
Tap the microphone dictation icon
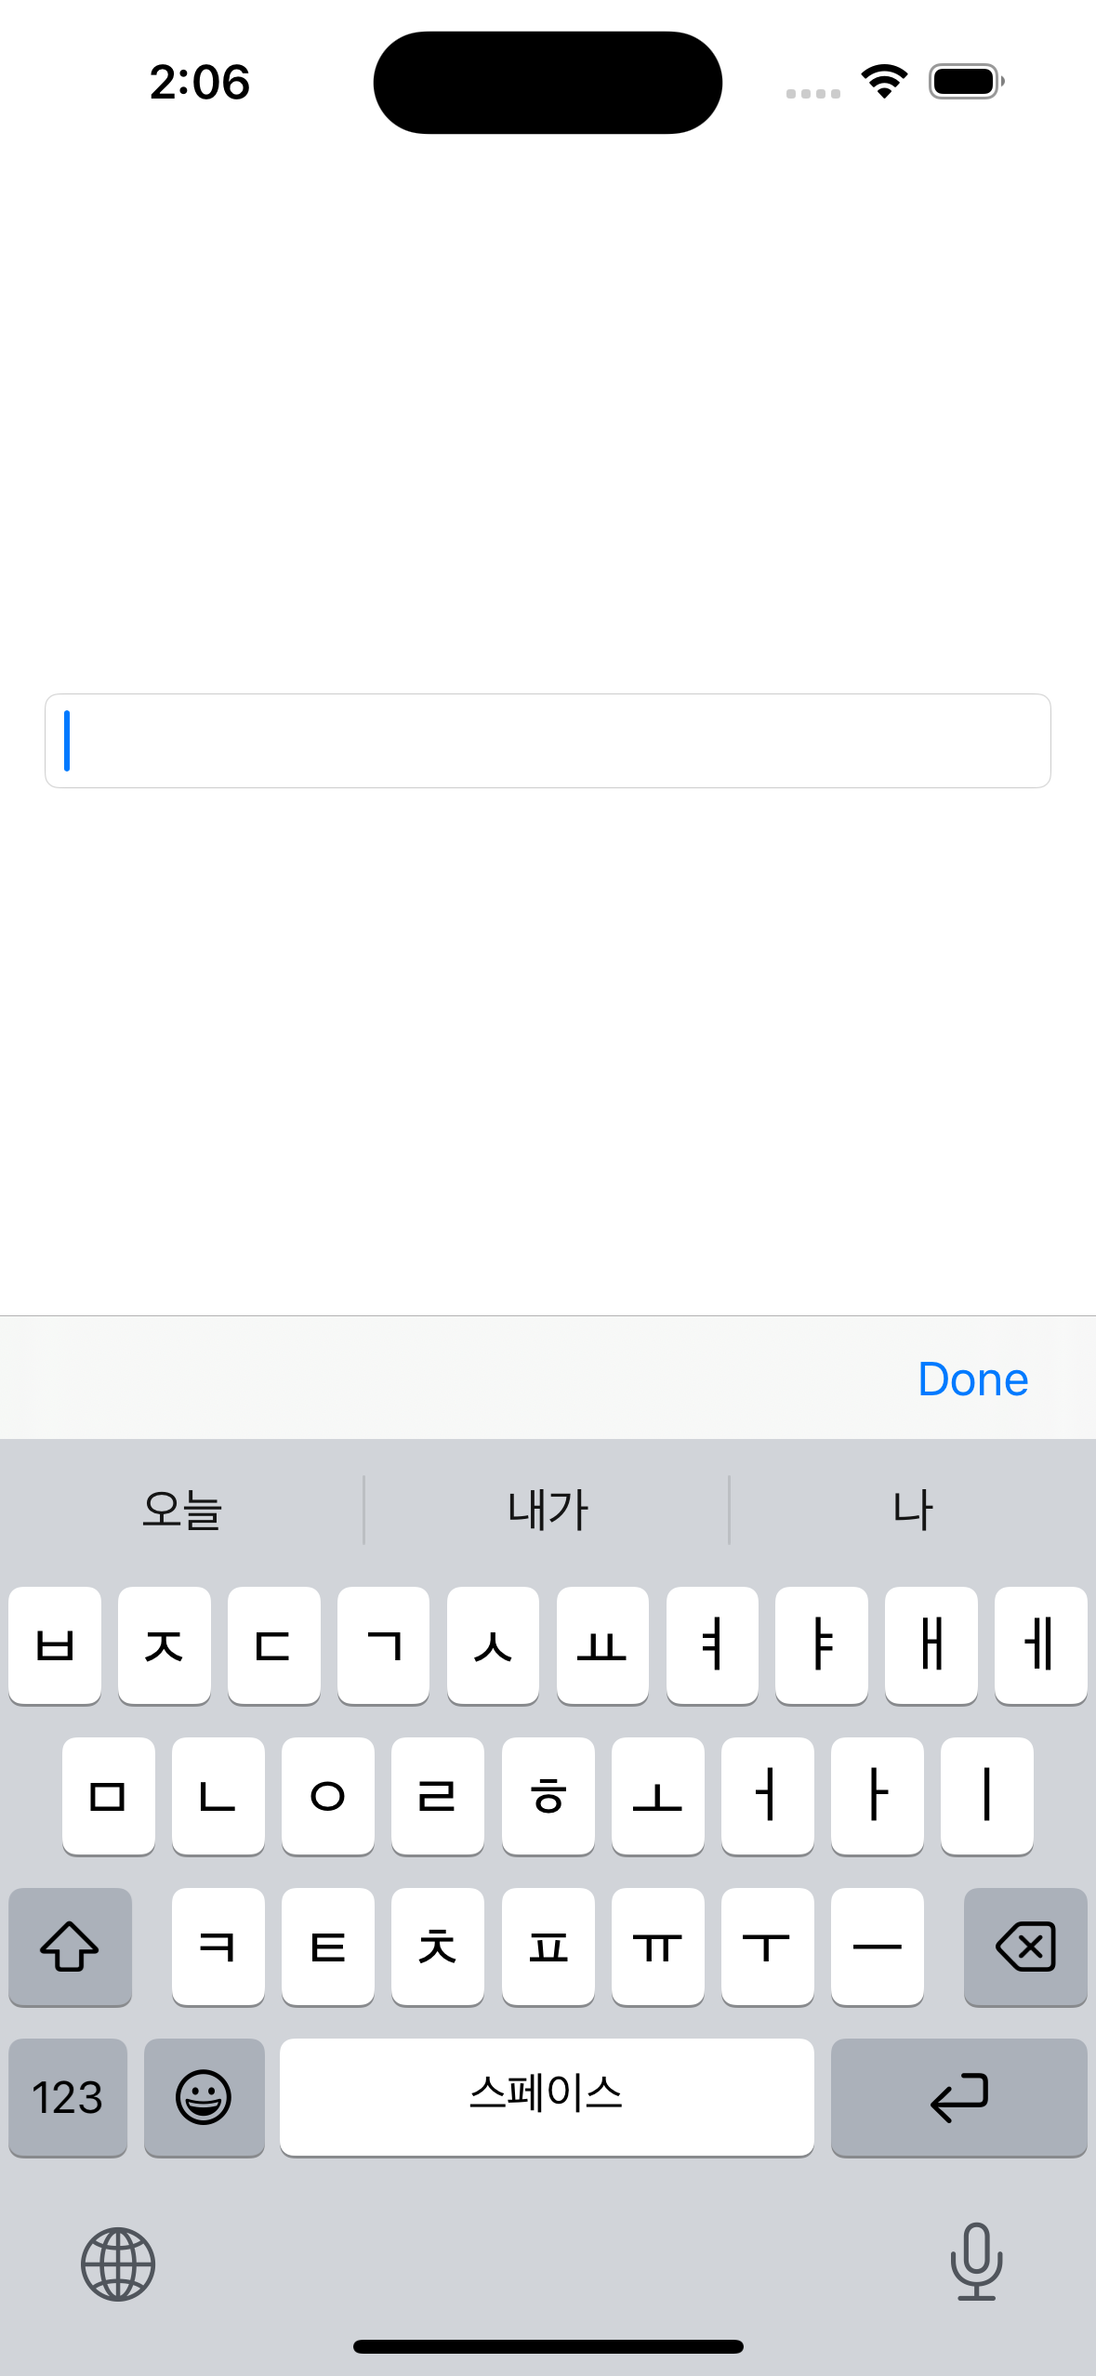976,2262
